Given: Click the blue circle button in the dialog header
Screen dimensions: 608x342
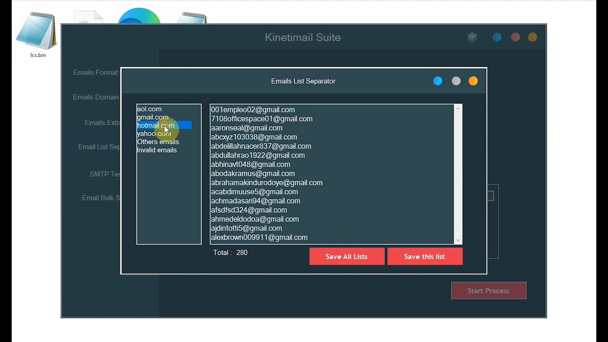Looking at the screenshot, I should [438, 81].
